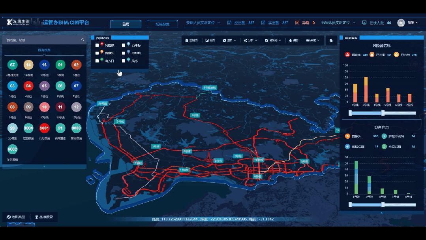
Task: Enable the 摄像头 layer checkbox
Action: coord(97,53)
